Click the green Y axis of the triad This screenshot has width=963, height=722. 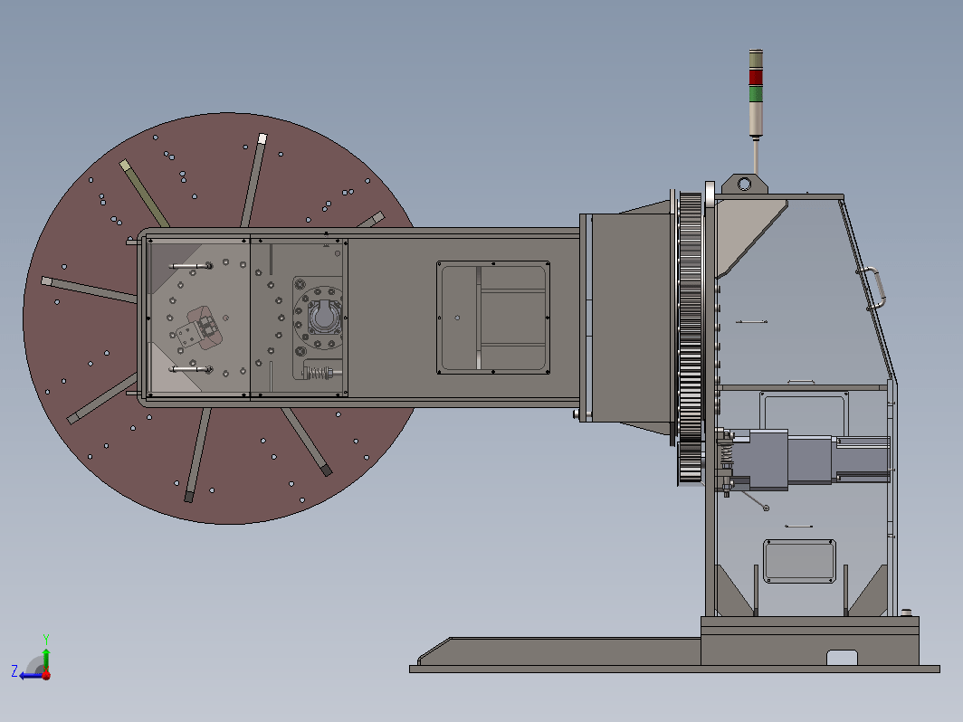46,658
